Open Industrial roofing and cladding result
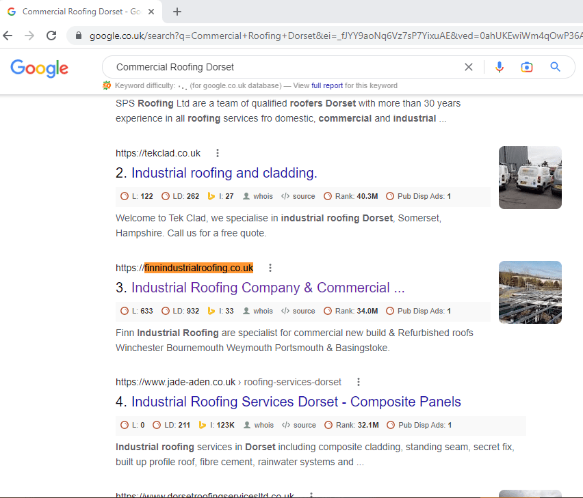This screenshot has width=583, height=498. 224,173
